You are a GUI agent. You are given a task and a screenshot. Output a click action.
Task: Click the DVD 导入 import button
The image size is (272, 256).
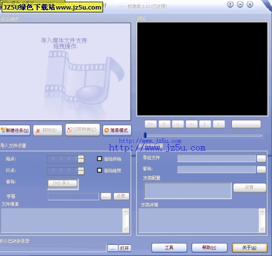pyautogui.click(x=63, y=183)
